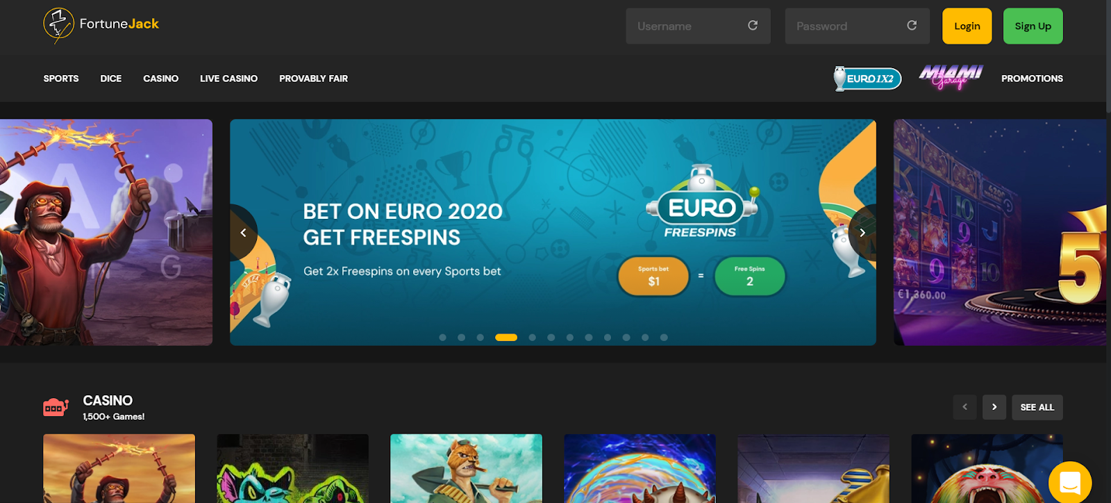Advance banner with right carousel arrow
Viewport: 1111px width, 503px height.
[862, 233]
